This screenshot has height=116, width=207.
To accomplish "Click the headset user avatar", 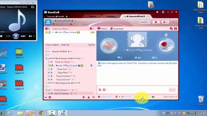I will coord(137,40).
